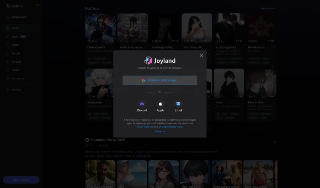Click Joyland logo in sidebar
Image resolution: width=320 pixels, height=188 pixels.
click(x=14, y=6)
